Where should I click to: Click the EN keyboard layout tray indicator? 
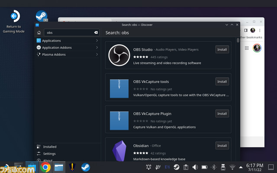coord(167,167)
